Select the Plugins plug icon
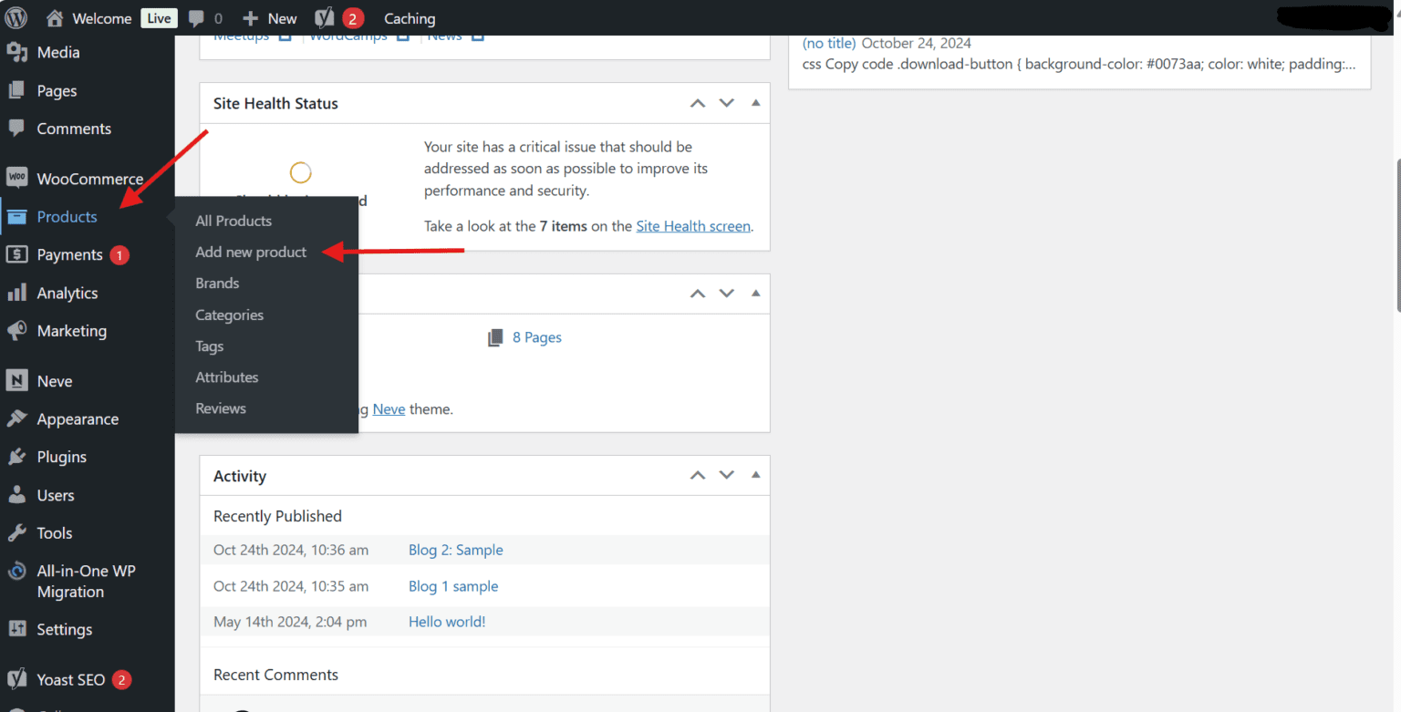The image size is (1401, 712). (x=20, y=457)
